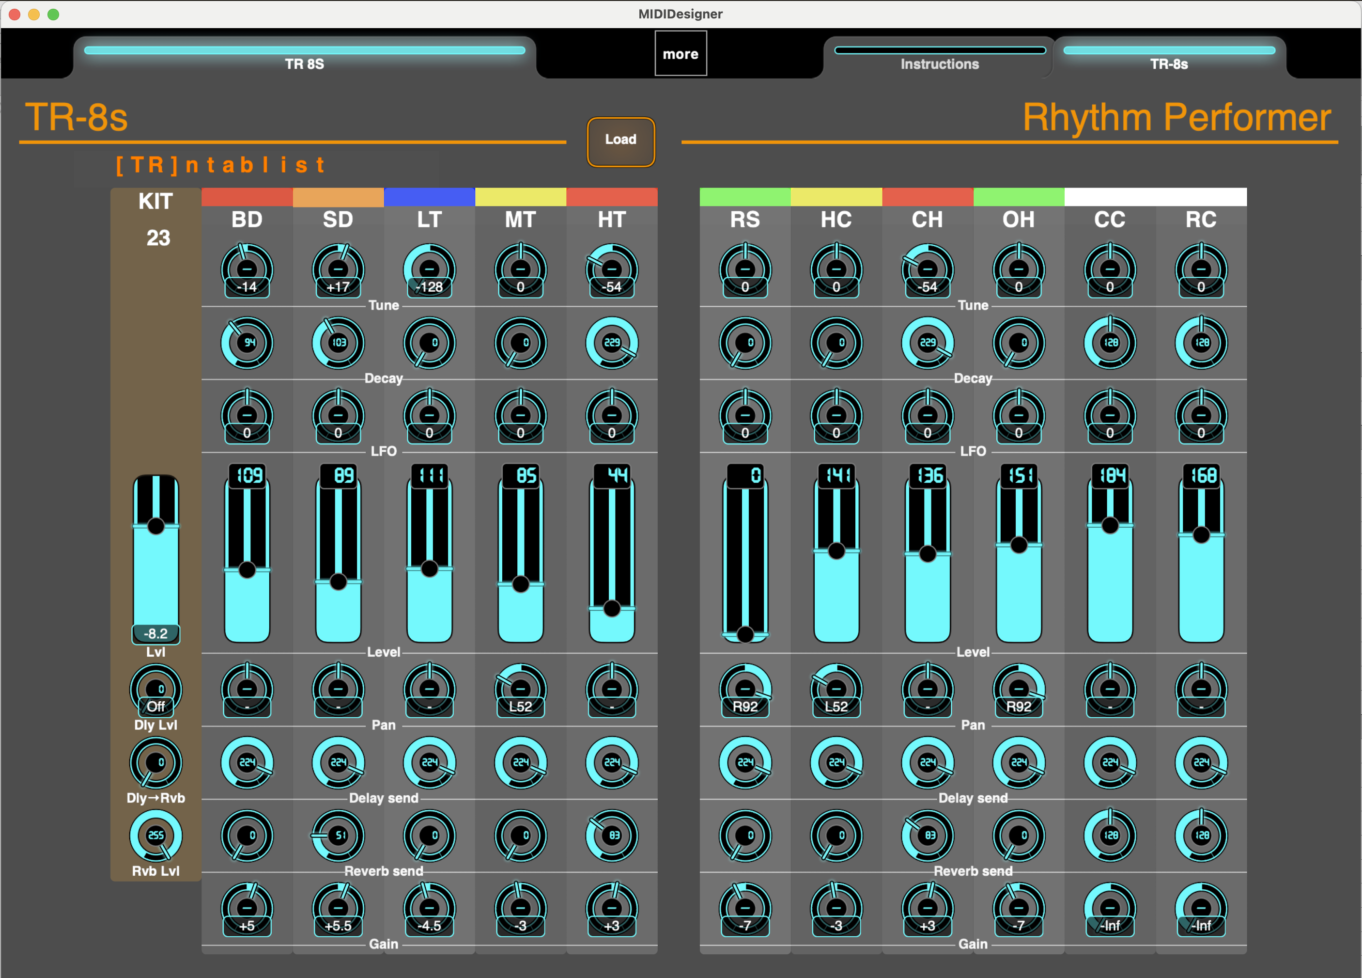Image resolution: width=1362 pixels, height=978 pixels.
Task: Click the SD Decay knob showing 103
Action: tap(338, 343)
